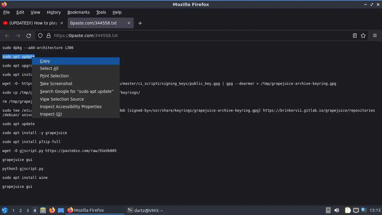
Task: Choose Copy from the context menu
Action: click(76, 61)
